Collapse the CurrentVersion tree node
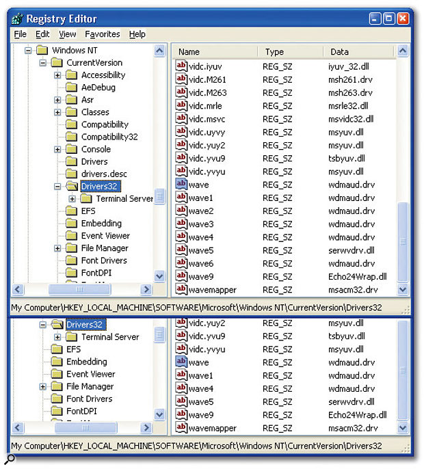Image resolution: width=424 pixels, height=469 pixels. click(x=43, y=63)
